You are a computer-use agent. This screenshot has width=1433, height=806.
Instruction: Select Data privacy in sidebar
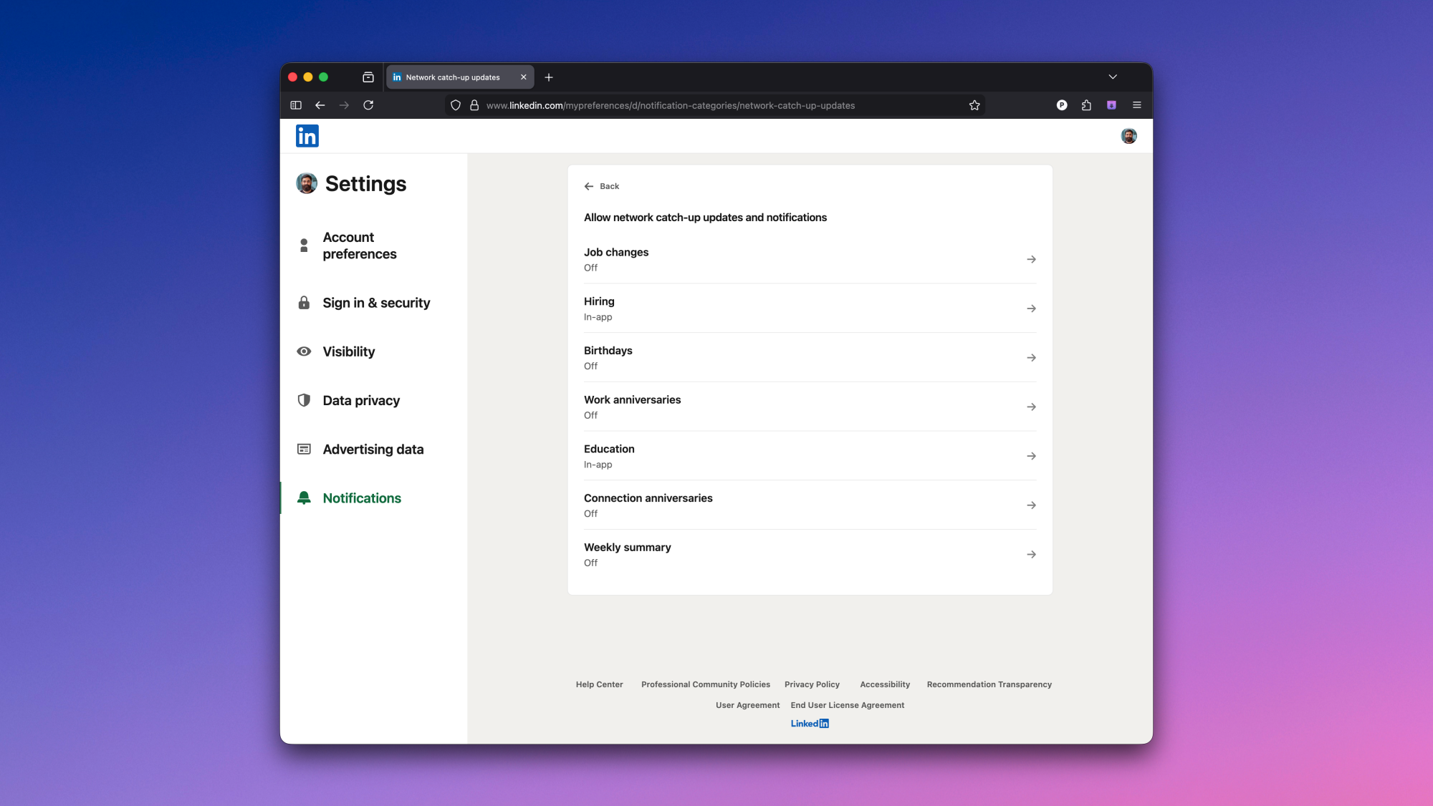click(x=361, y=401)
